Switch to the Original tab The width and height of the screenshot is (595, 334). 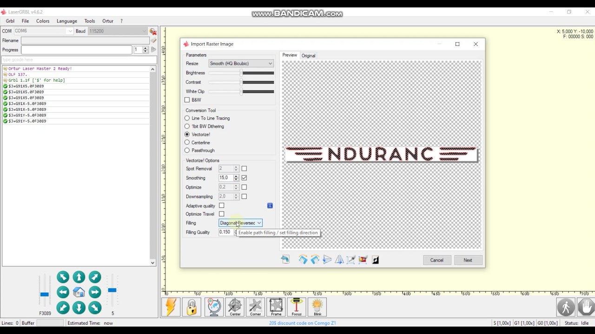[308, 56]
